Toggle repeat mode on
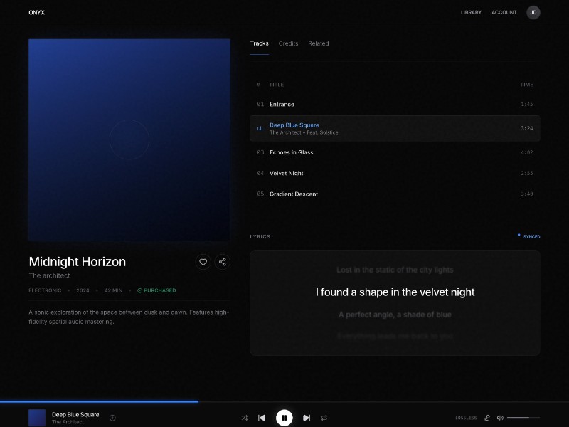Viewport: 569px width, 427px height. point(325,418)
